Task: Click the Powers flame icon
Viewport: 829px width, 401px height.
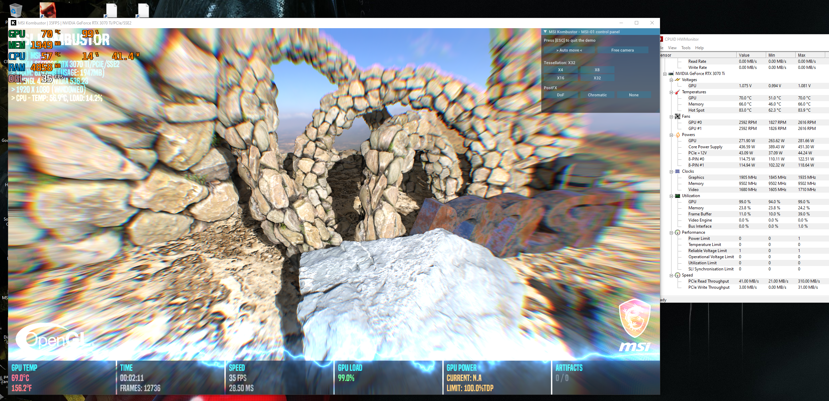Action: [x=678, y=135]
